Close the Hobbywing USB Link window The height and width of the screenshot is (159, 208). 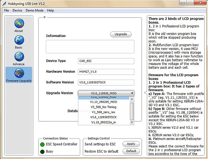pyautogui.click(x=200, y=3)
